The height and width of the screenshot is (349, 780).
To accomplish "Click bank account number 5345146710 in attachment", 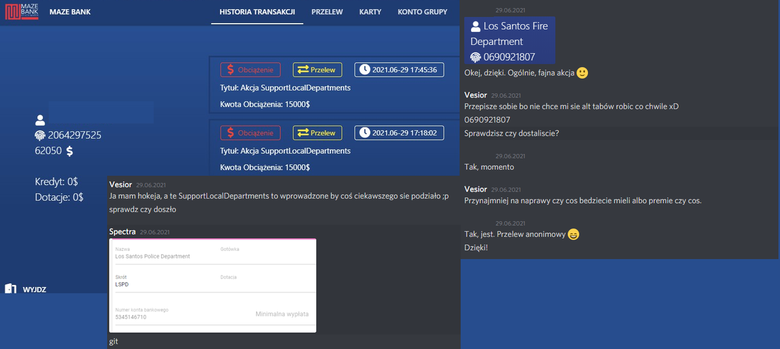I will click(x=131, y=317).
